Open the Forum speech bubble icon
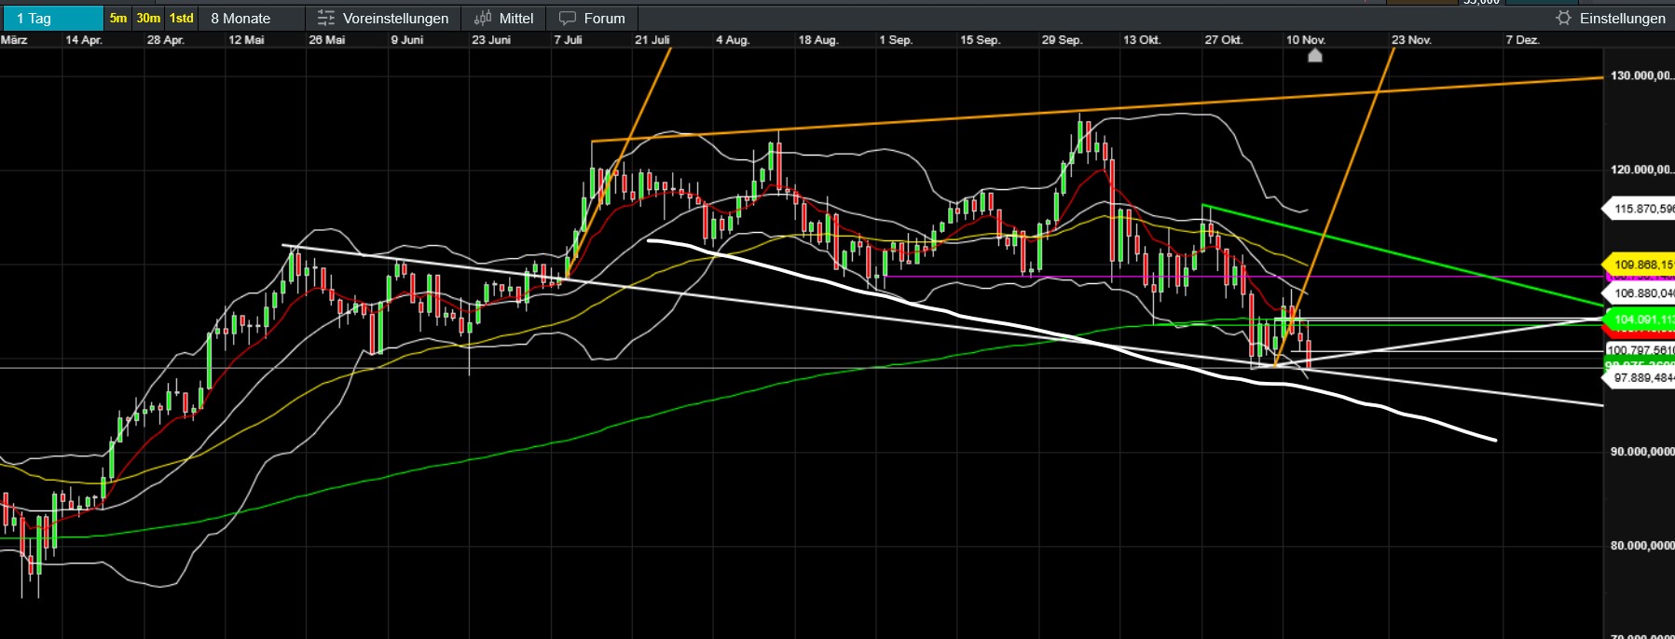Viewport: 1675px width, 639px height. (x=567, y=19)
